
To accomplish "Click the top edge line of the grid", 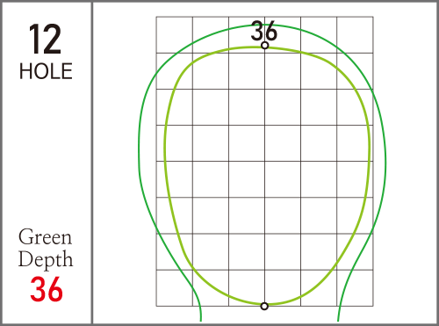I will click(x=264, y=17).
